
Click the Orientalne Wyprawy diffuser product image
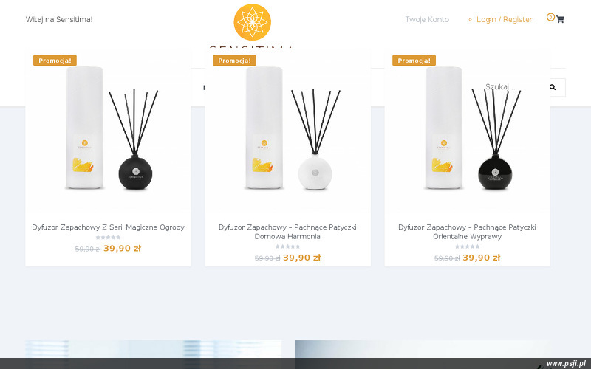468,130
